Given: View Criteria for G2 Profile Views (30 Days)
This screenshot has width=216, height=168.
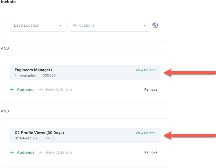Looking at the screenshot, I should [x=145, y=133].
